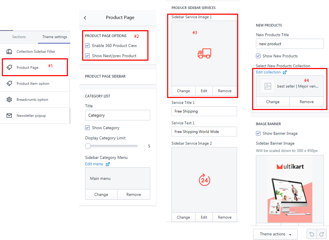Toggle the Show New Products checkbox
The width and height of the screenshot is (329, 240).
point(258,56)
